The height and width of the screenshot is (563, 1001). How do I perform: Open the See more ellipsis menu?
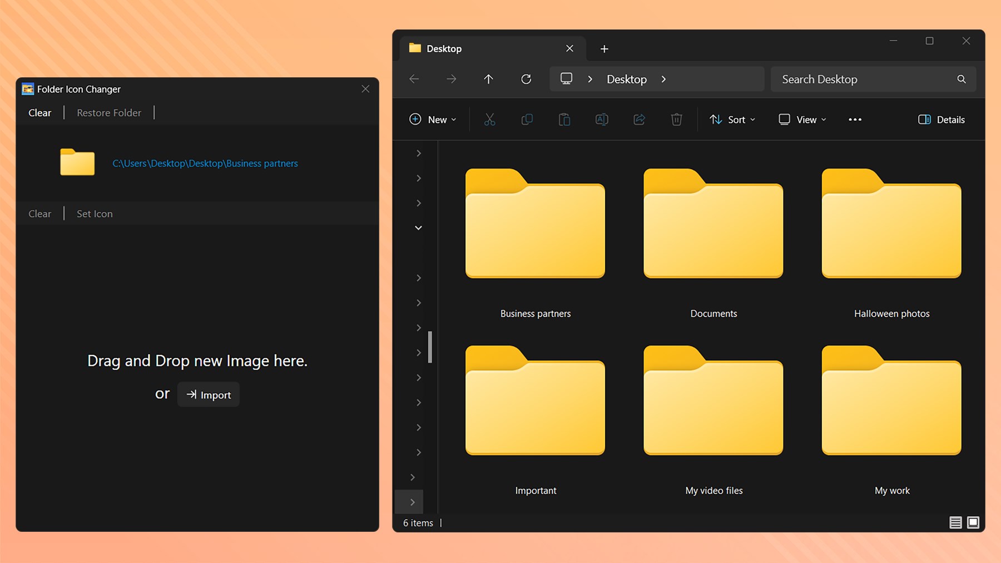[x=855, y=119]
